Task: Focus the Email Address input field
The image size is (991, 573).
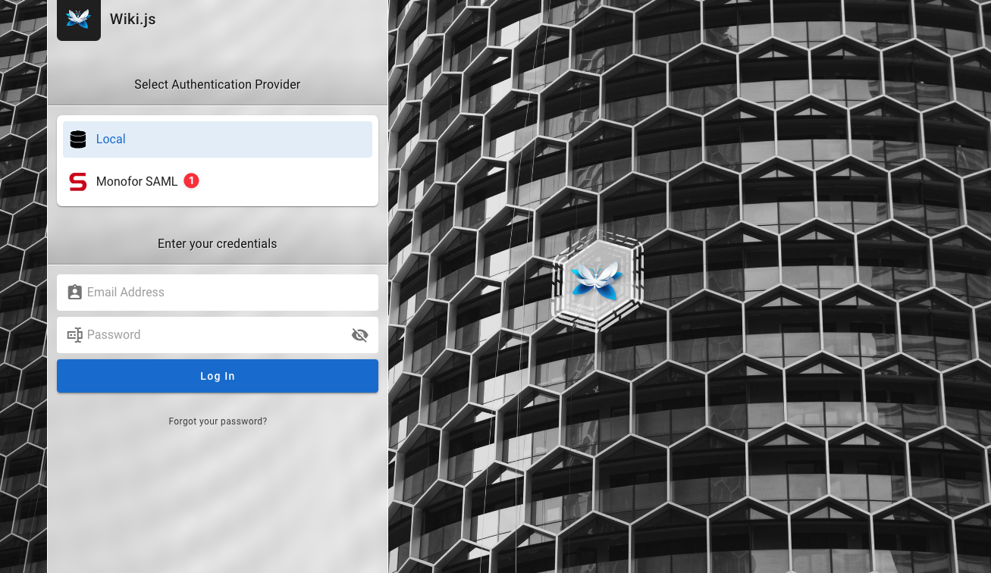Action: (x=227, y=293)
